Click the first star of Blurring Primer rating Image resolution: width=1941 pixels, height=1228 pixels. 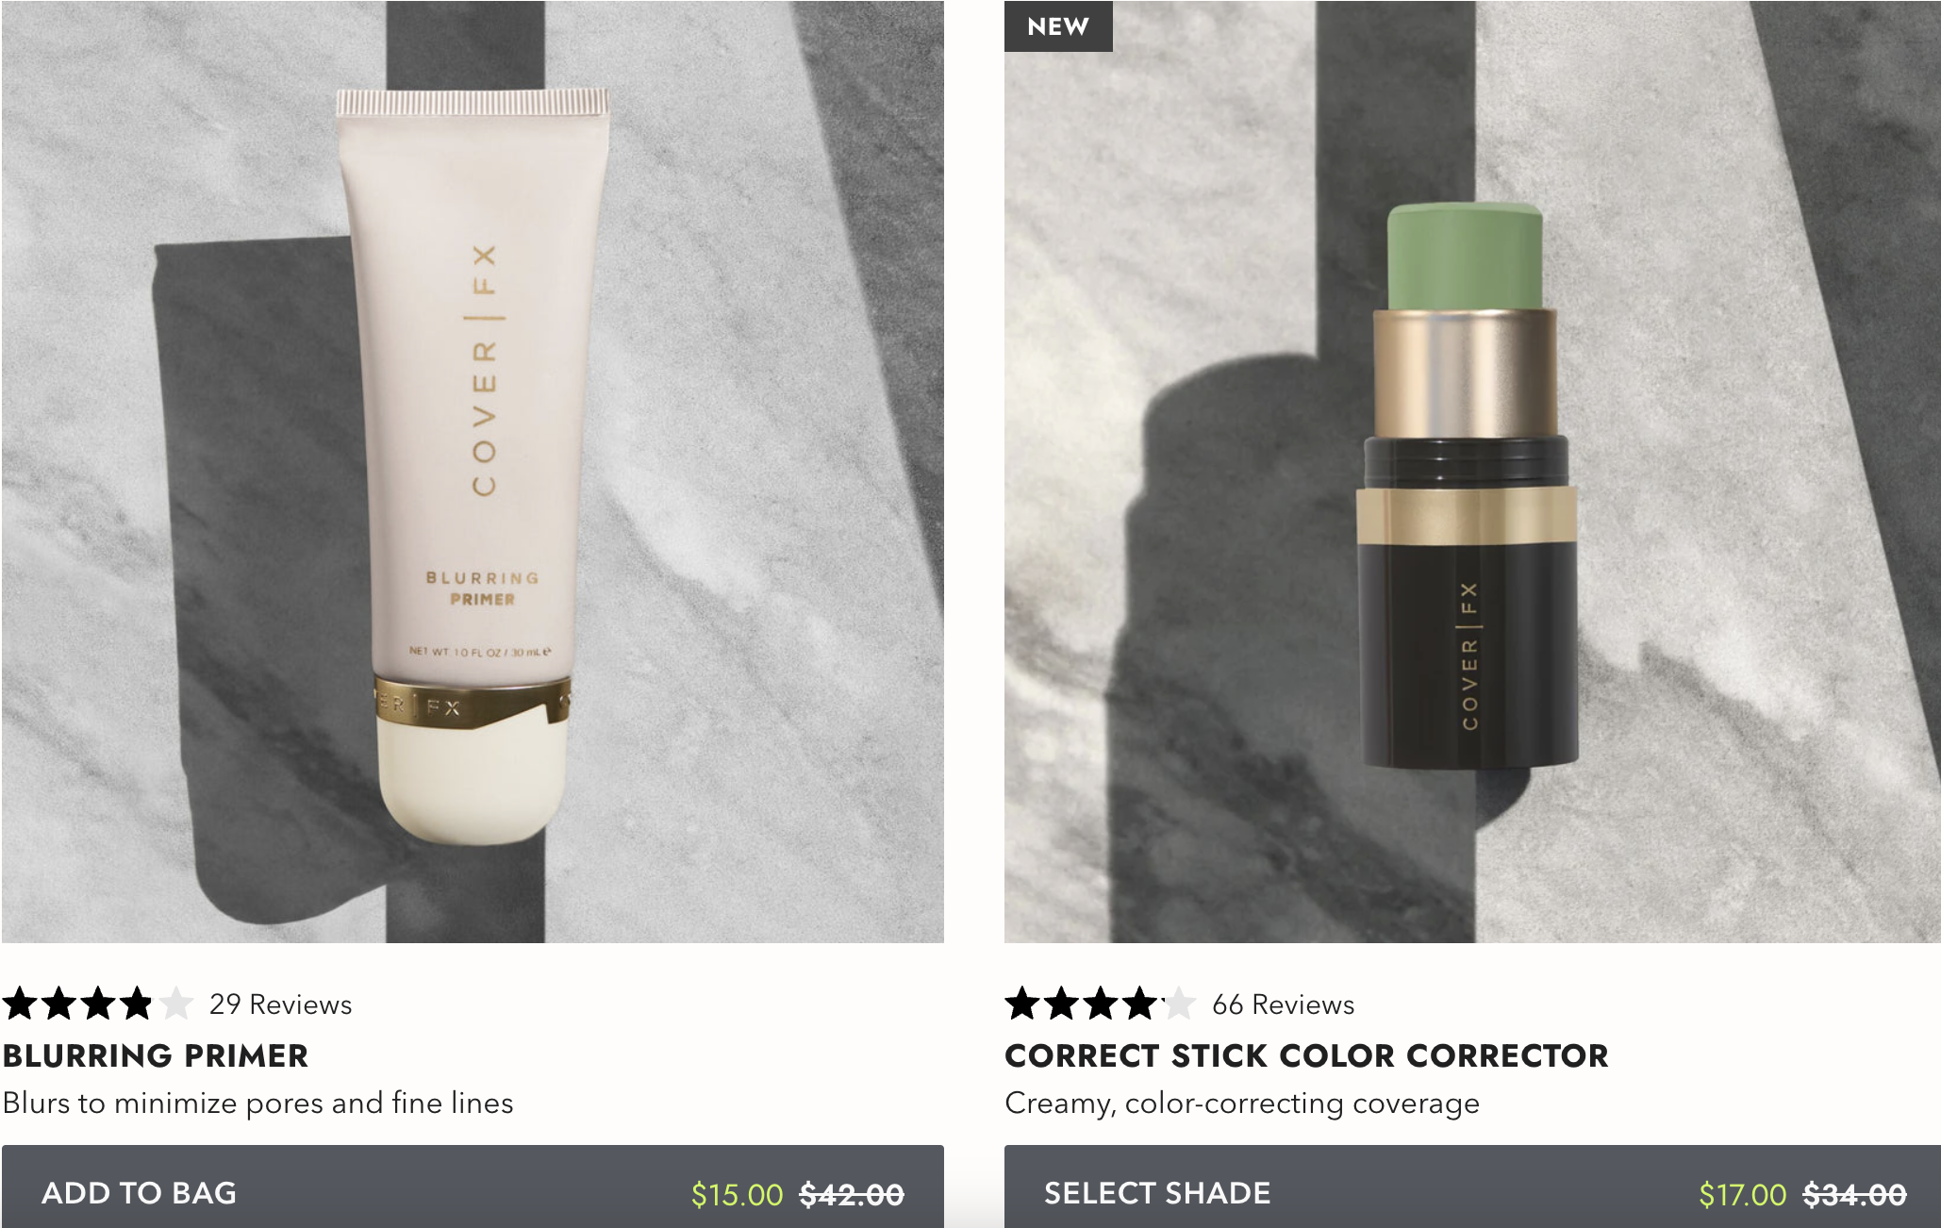20,1004
